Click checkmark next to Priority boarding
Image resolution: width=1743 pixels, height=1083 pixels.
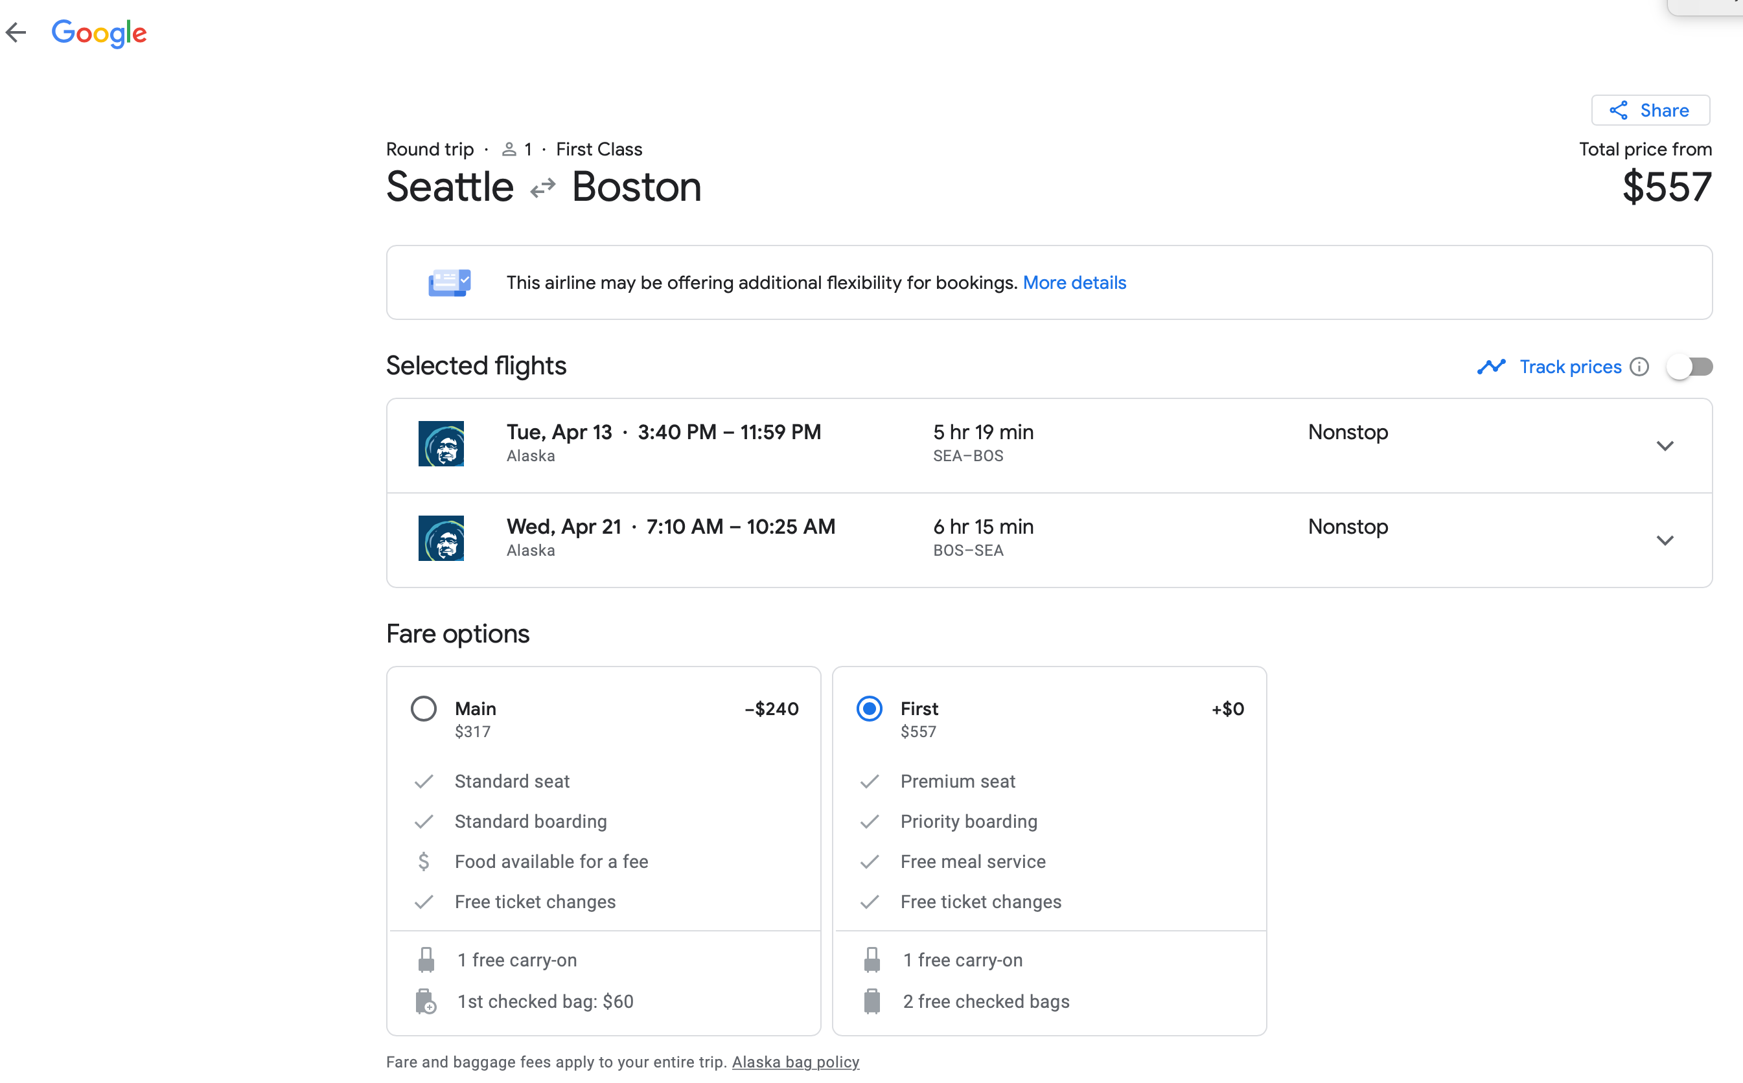[x=870, y=821]
